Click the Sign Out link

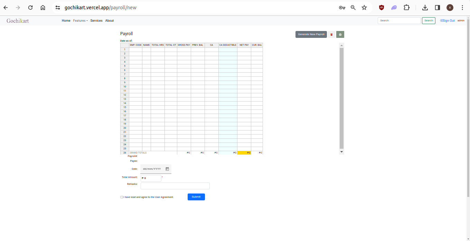pyautogui.click(x=448, y=21)
